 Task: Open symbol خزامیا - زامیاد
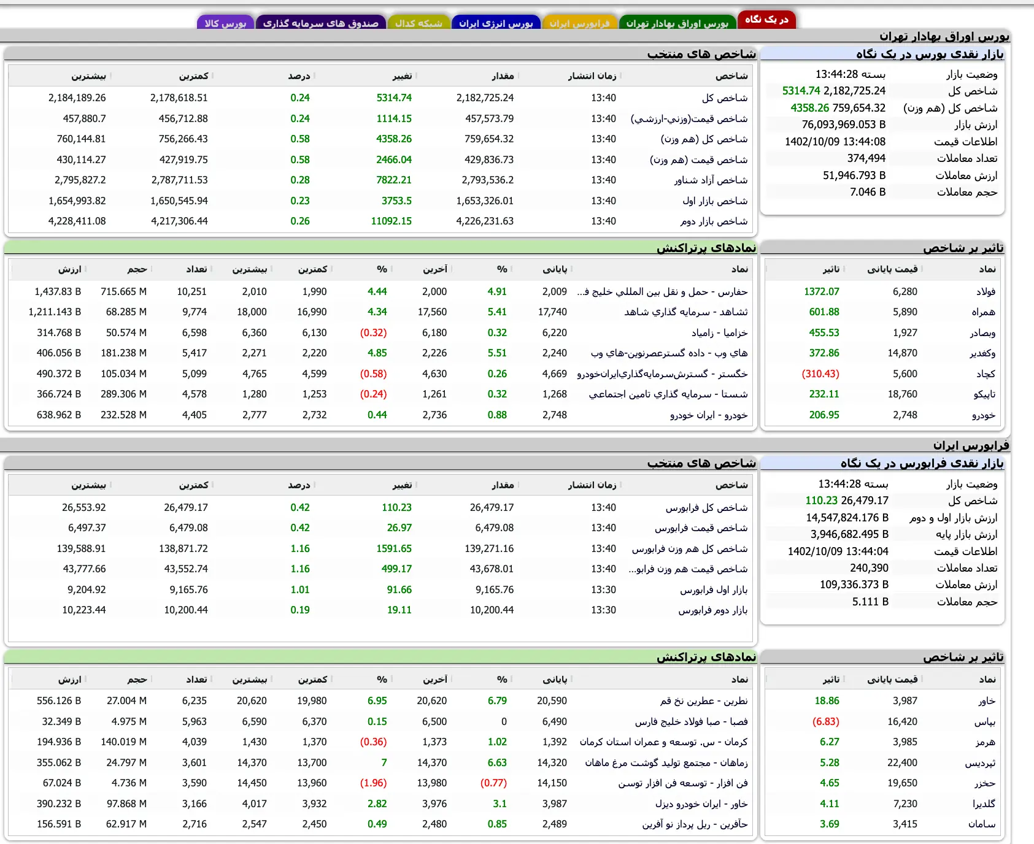point(720,333)
